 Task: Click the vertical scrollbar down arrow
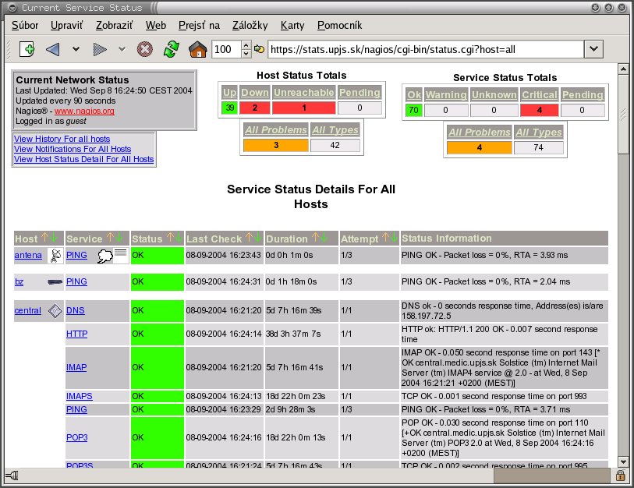pyautogui.click(x=623, y=461)
